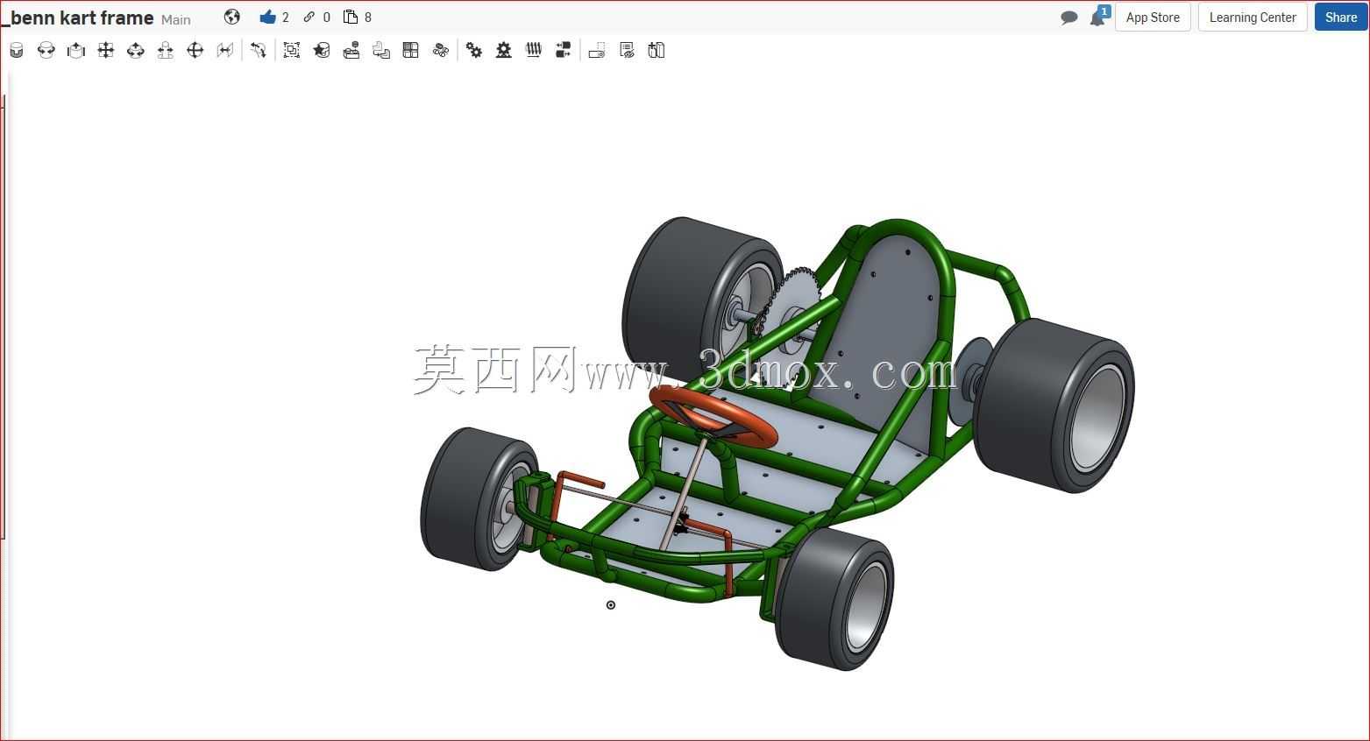Click the globe public document icon
The height and width of the screenshot is (741, 1370).
tap(232, 17)
